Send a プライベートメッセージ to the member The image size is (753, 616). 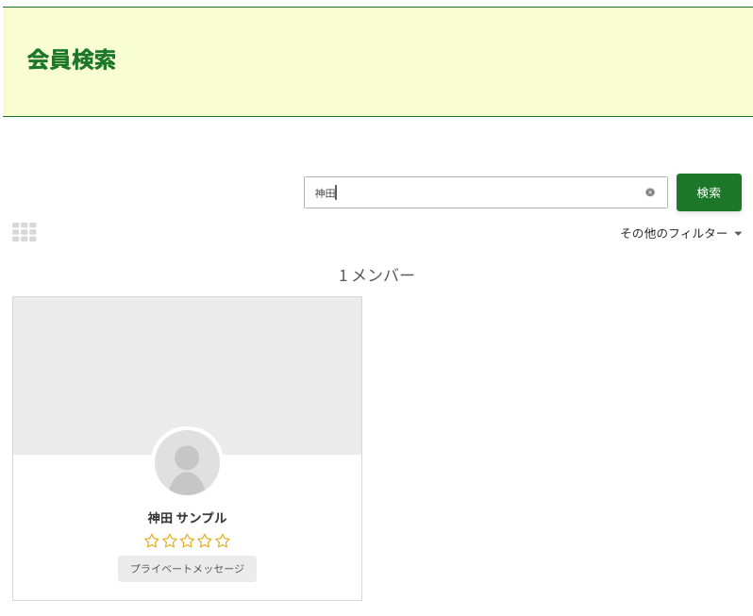click(x=187, y=569)
